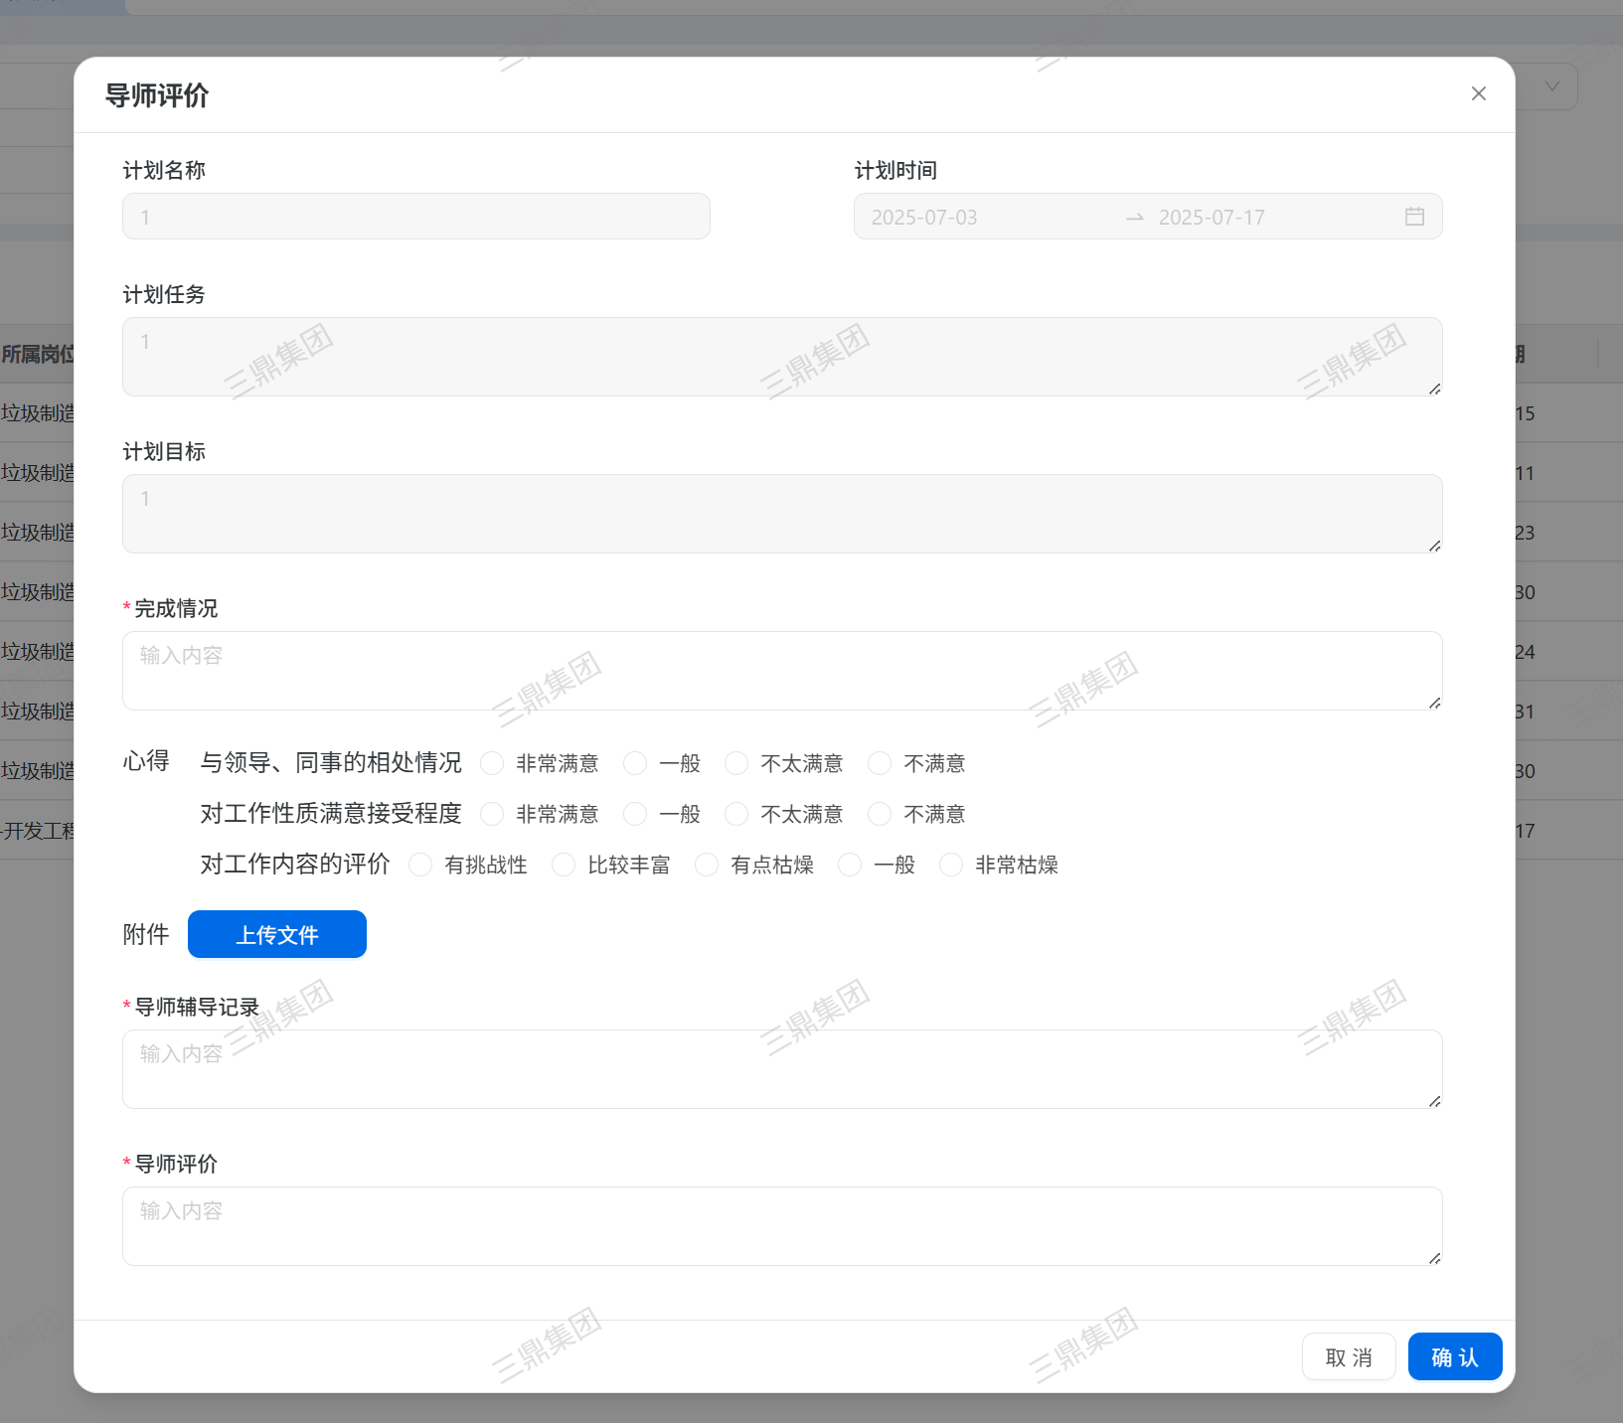Confirm the form with 确认 button
The height and width of the screenshot is (1423, 1623).
[x=1454, y=1356]
